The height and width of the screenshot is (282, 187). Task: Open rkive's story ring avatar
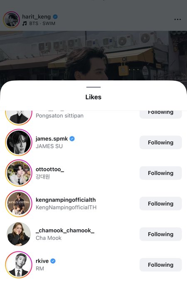point(19,265)
